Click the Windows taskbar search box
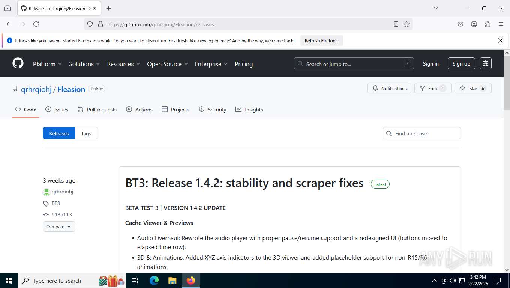The width and height of the screenshot is (510, 288). [72, 280]
